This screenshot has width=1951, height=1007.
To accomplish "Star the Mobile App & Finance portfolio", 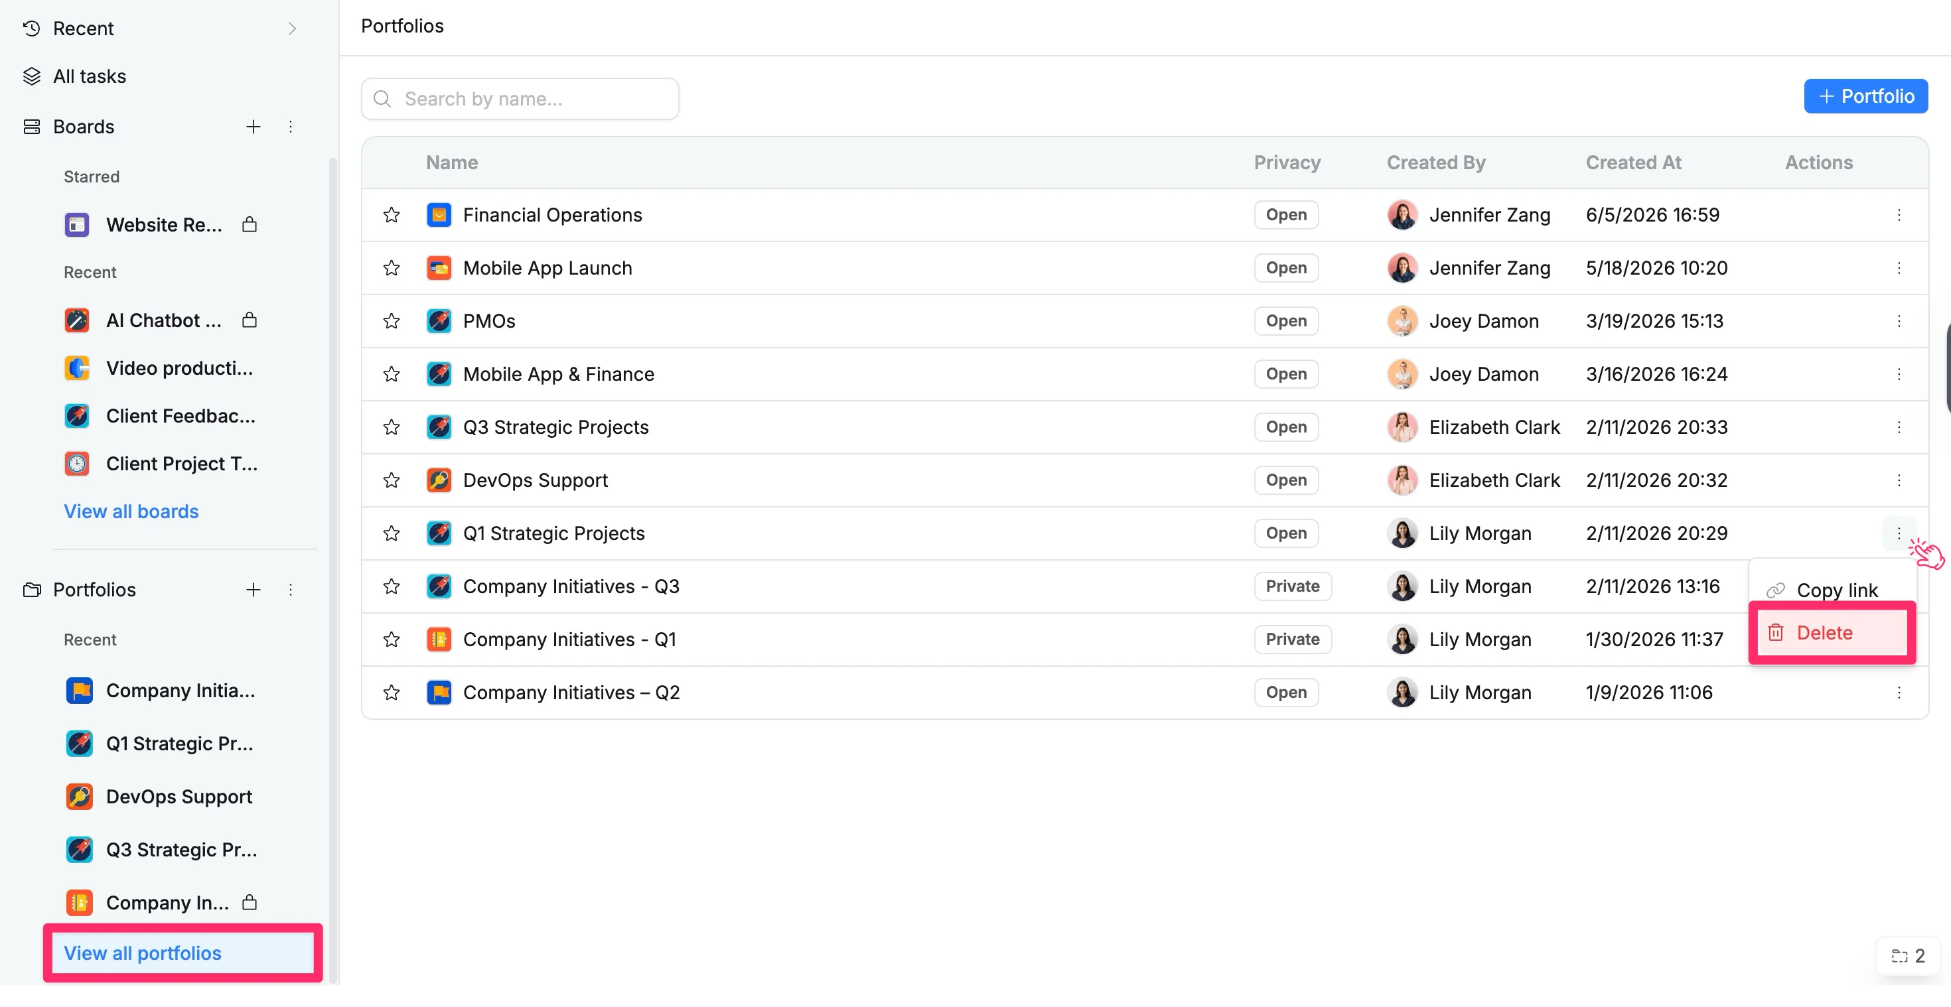I will [x=391, y=374].
